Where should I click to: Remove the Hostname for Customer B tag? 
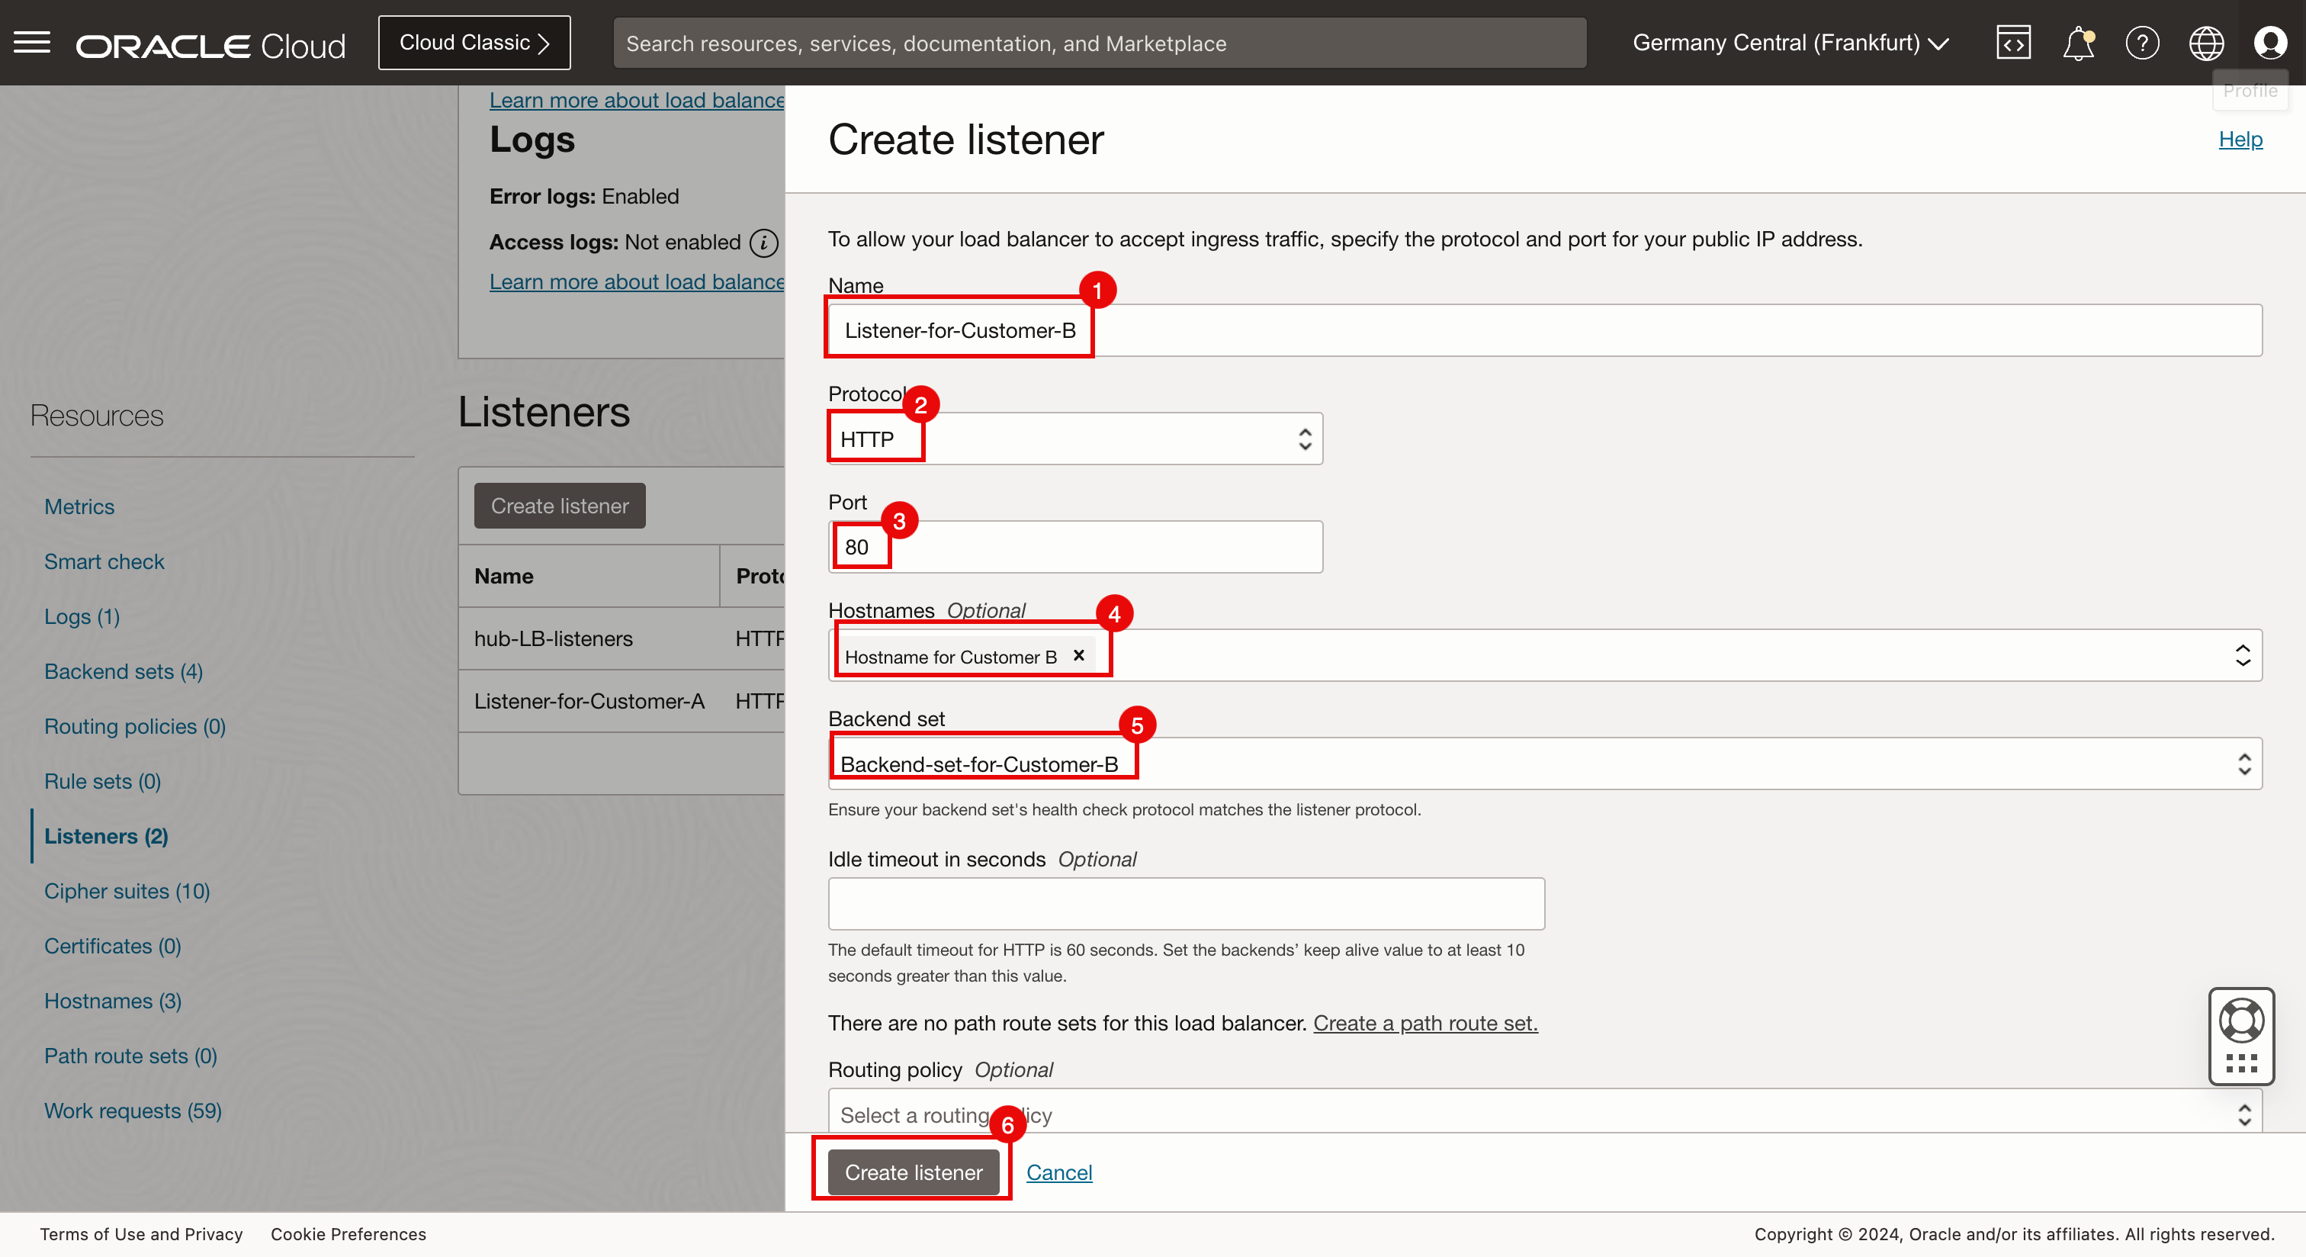pyautogui.click(x=1079, y=655)
